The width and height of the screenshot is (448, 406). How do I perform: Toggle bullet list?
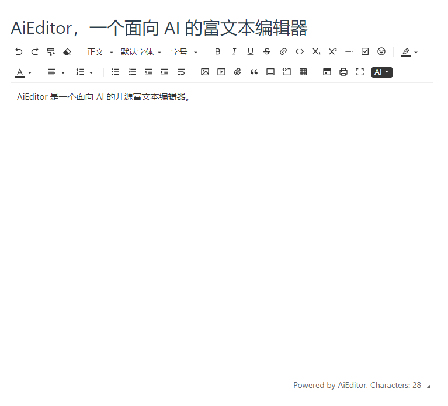coord(116,72)
